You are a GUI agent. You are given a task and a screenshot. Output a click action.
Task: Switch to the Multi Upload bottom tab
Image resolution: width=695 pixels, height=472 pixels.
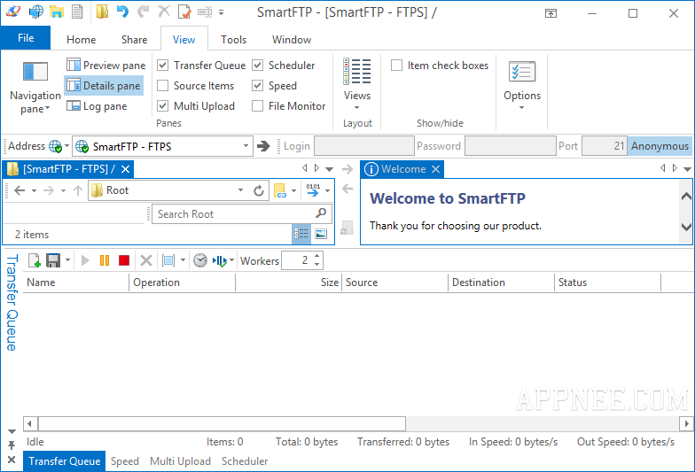click(x=180, y=461)
